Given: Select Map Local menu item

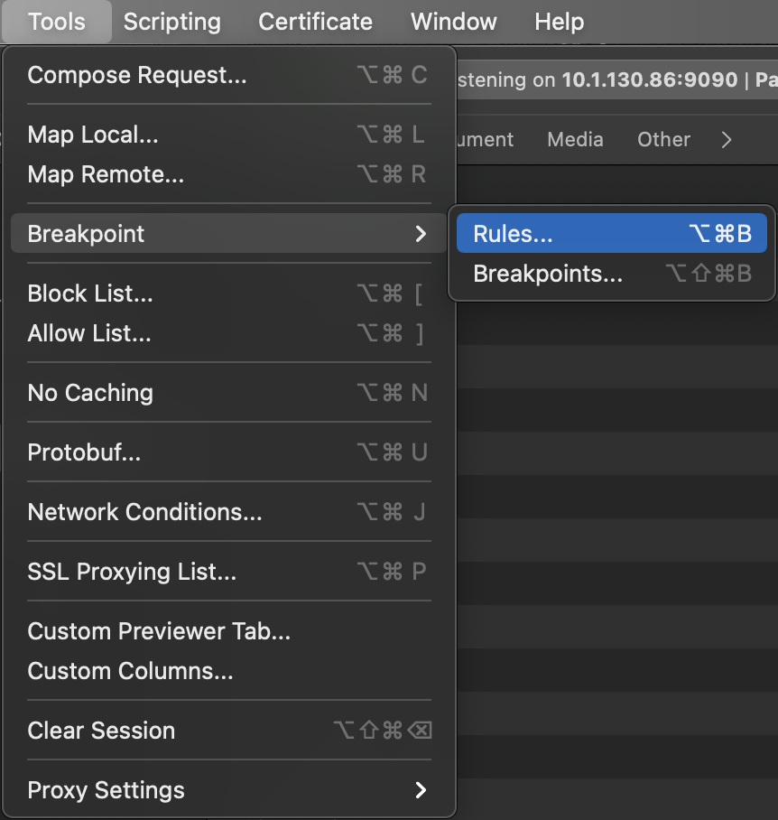Looking at the screenshot, I should [93, 135].
